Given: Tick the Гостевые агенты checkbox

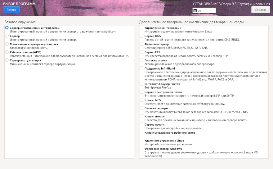Looking at the screenshot, I should 142,60.
